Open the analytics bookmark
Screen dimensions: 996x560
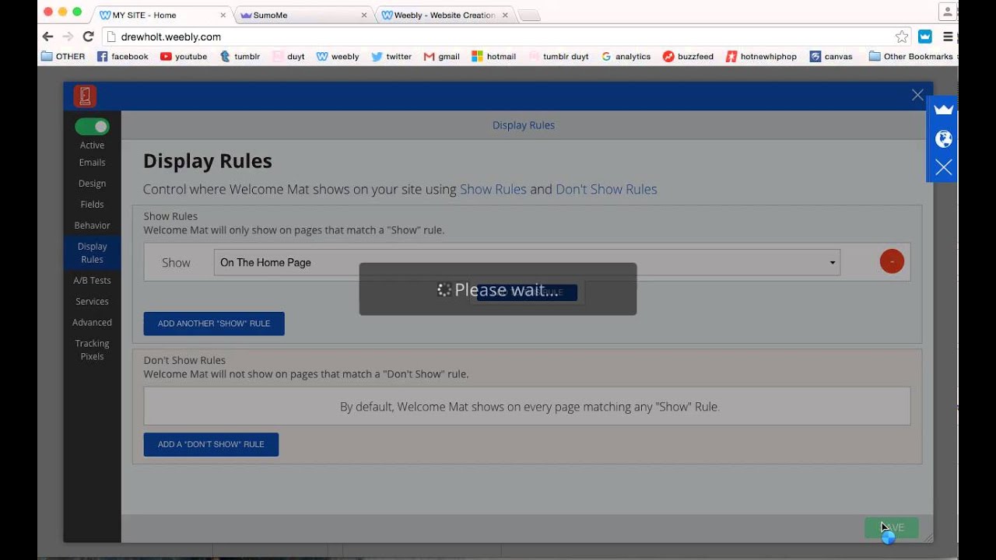626,57
